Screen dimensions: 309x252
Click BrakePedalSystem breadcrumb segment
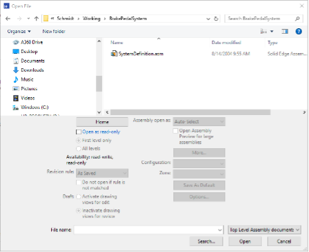pos(128,19)
